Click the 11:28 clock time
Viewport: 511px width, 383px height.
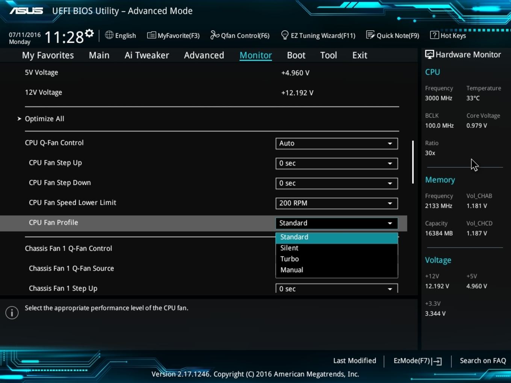click(64, 37)
